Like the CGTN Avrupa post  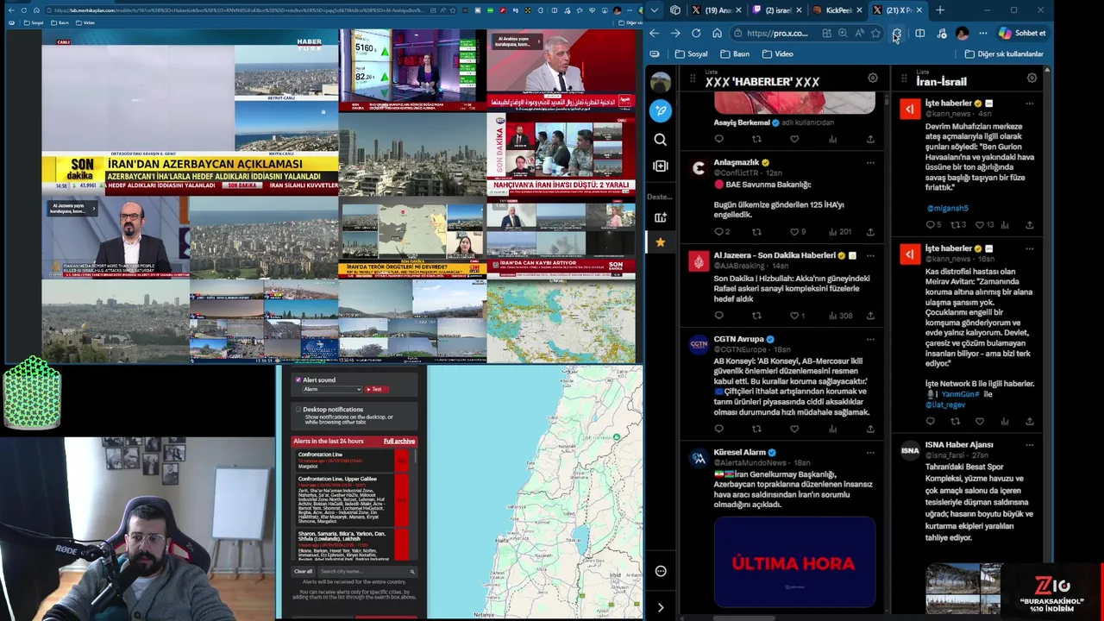click(794, 429)
